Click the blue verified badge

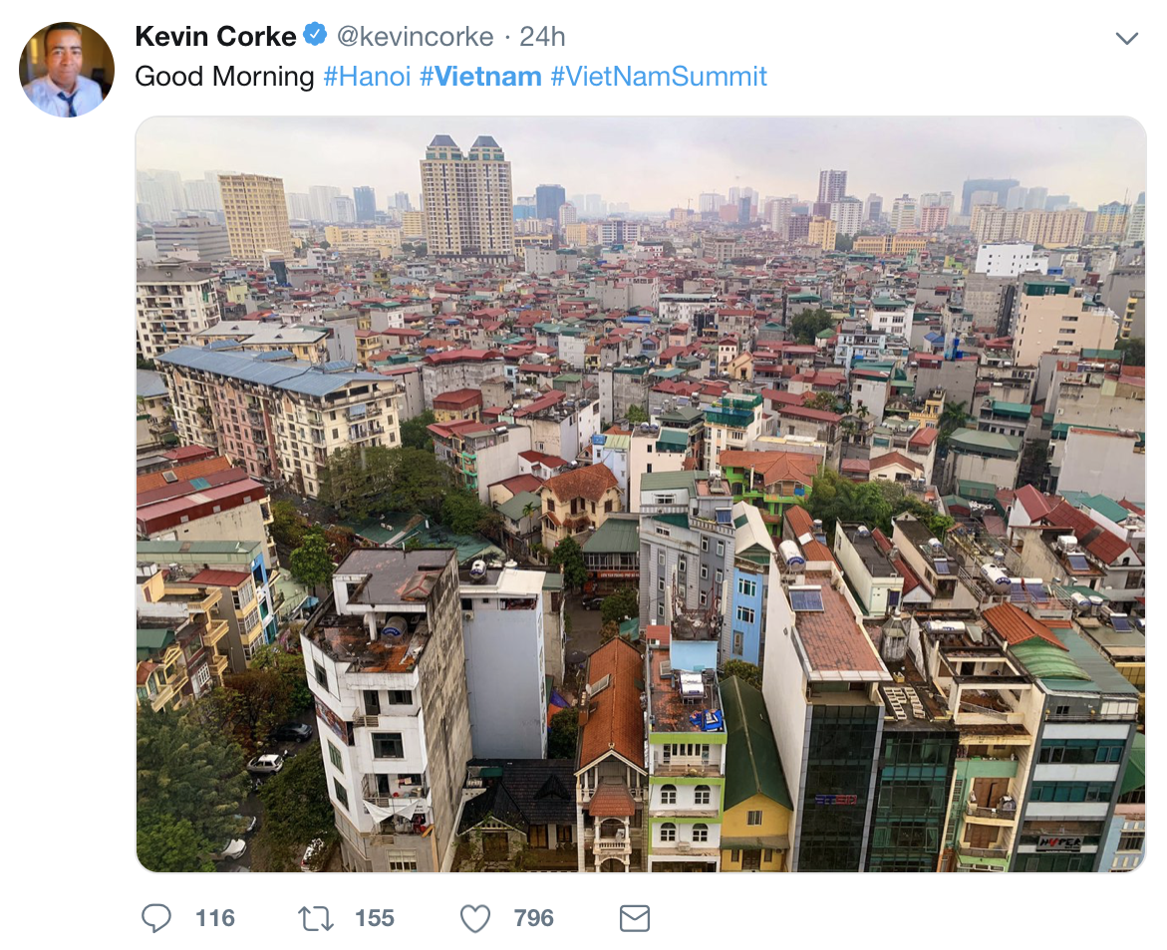pyautogui.click(x=315, y=36)
